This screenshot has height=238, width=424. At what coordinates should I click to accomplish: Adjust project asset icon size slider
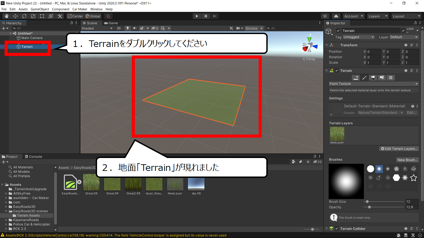click(x=312, y=229)
